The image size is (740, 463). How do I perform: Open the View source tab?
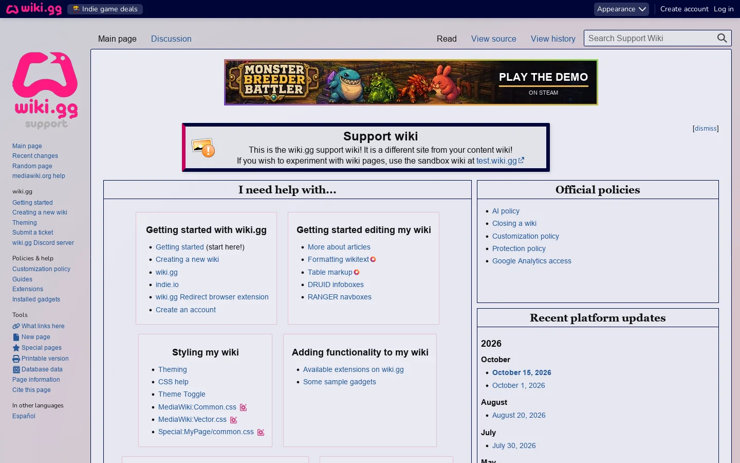(494, 39)
